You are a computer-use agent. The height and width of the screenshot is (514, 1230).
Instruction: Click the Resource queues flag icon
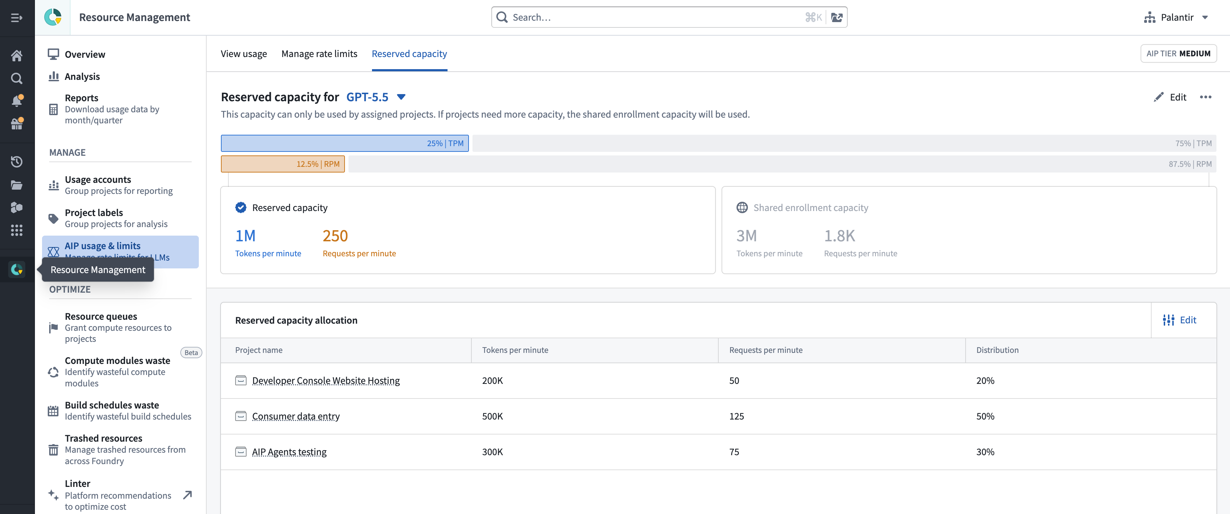coord(53,328)
